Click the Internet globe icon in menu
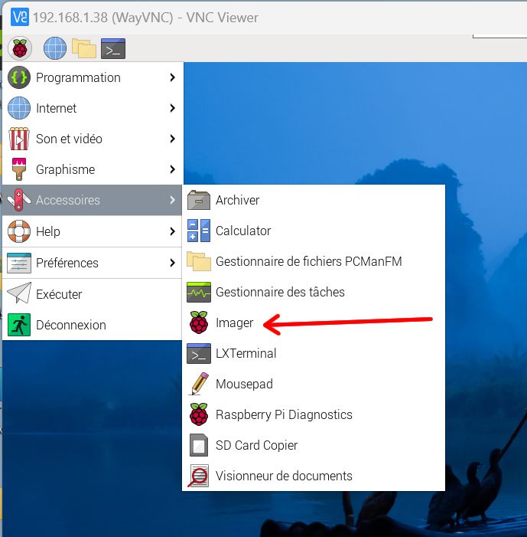This screenshot has height=537, width=527. coord(19,108)
